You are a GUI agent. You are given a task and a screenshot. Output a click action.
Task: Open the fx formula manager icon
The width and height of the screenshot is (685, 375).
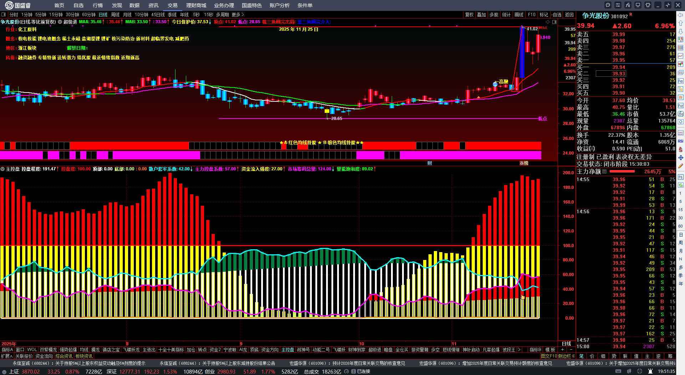(x=628, y=5)
